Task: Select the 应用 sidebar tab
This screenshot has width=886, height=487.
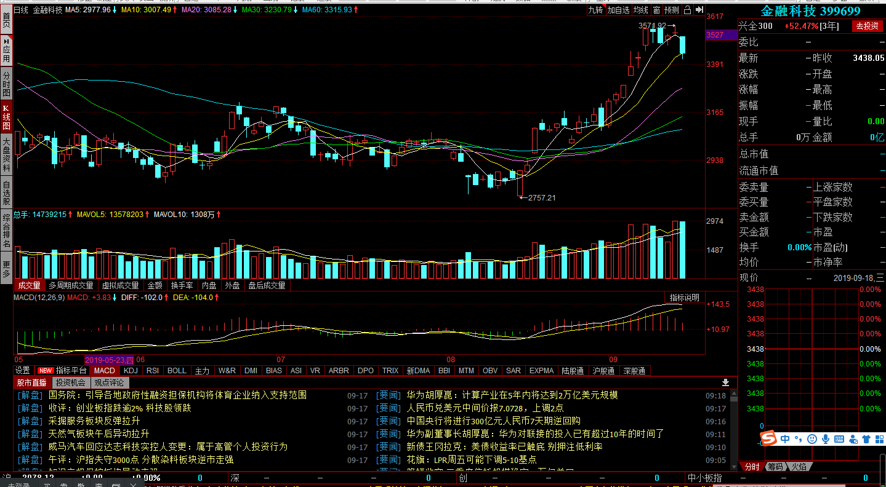Action: 6,51
